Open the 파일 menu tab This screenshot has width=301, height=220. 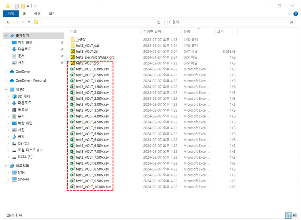point(11,14)
